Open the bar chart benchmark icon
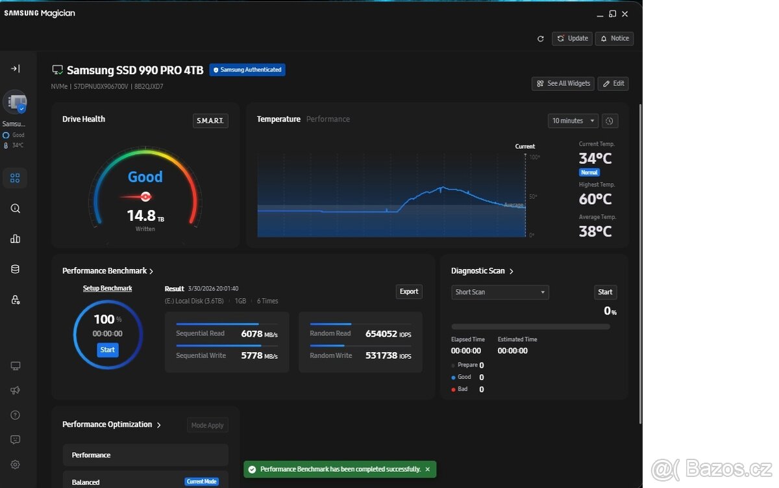The height and width of the screenshot is (488, 779). (15, 239)
